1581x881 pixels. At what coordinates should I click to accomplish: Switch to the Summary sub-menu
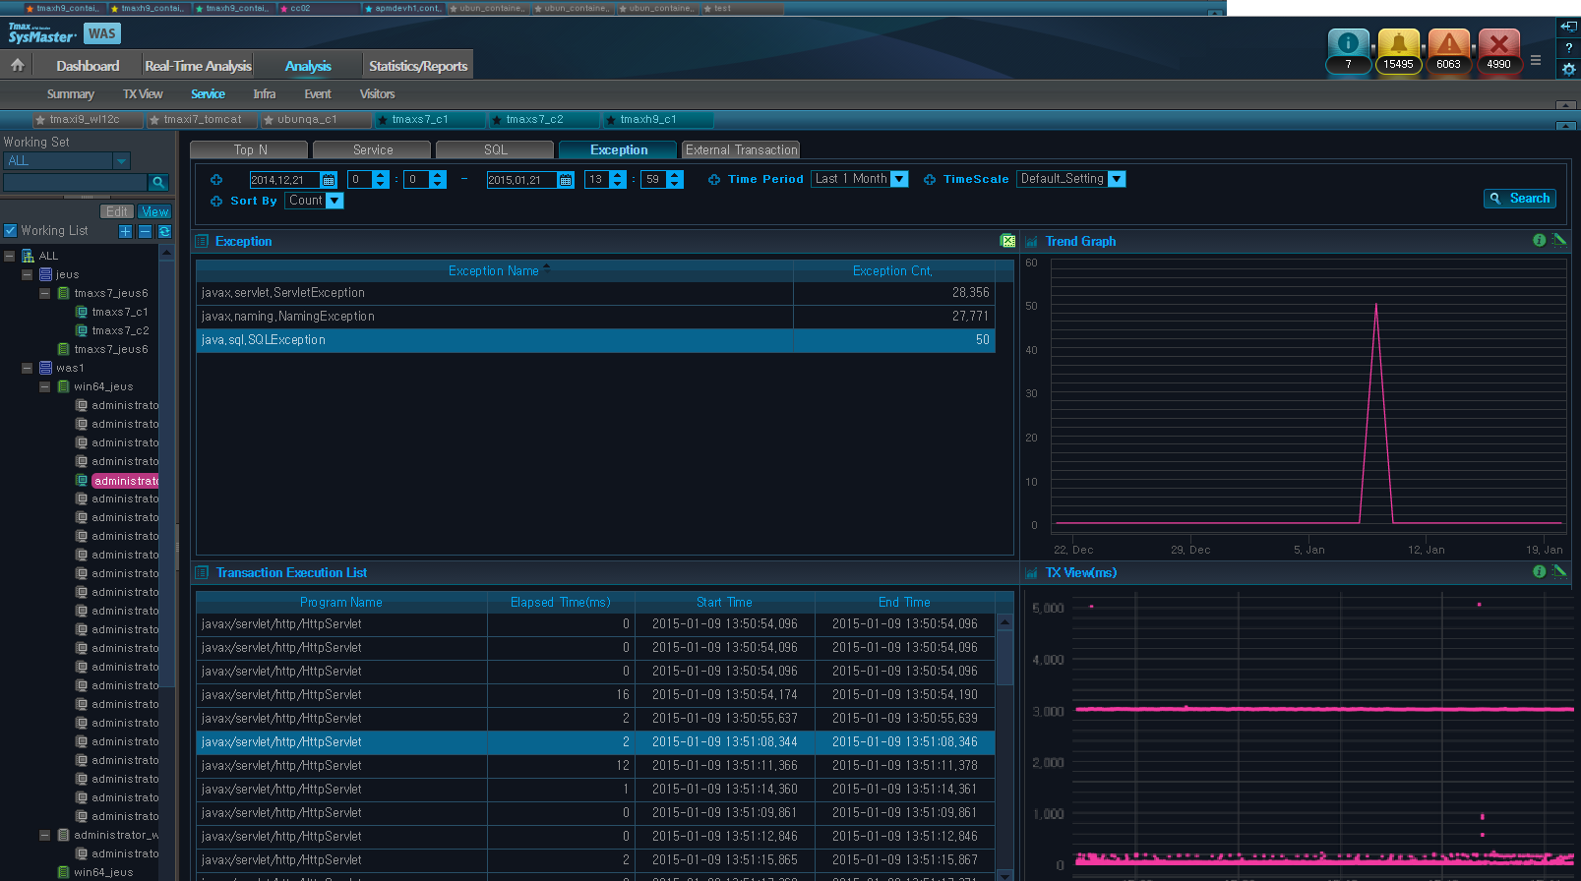[x=71, y=94]
